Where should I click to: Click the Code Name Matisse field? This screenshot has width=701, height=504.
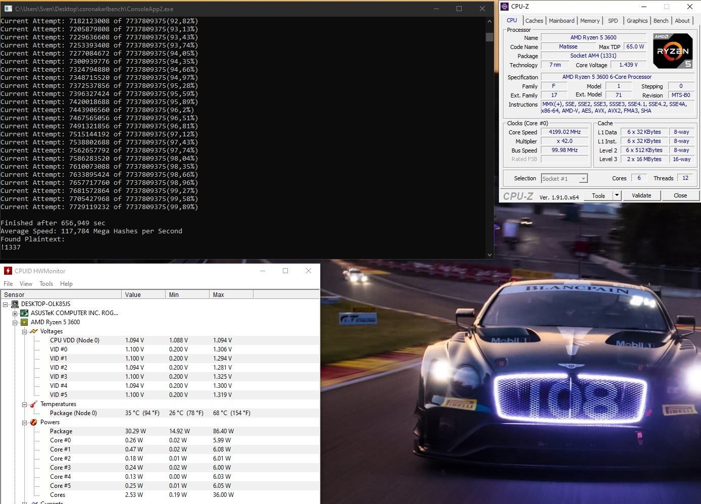[568, 46]
